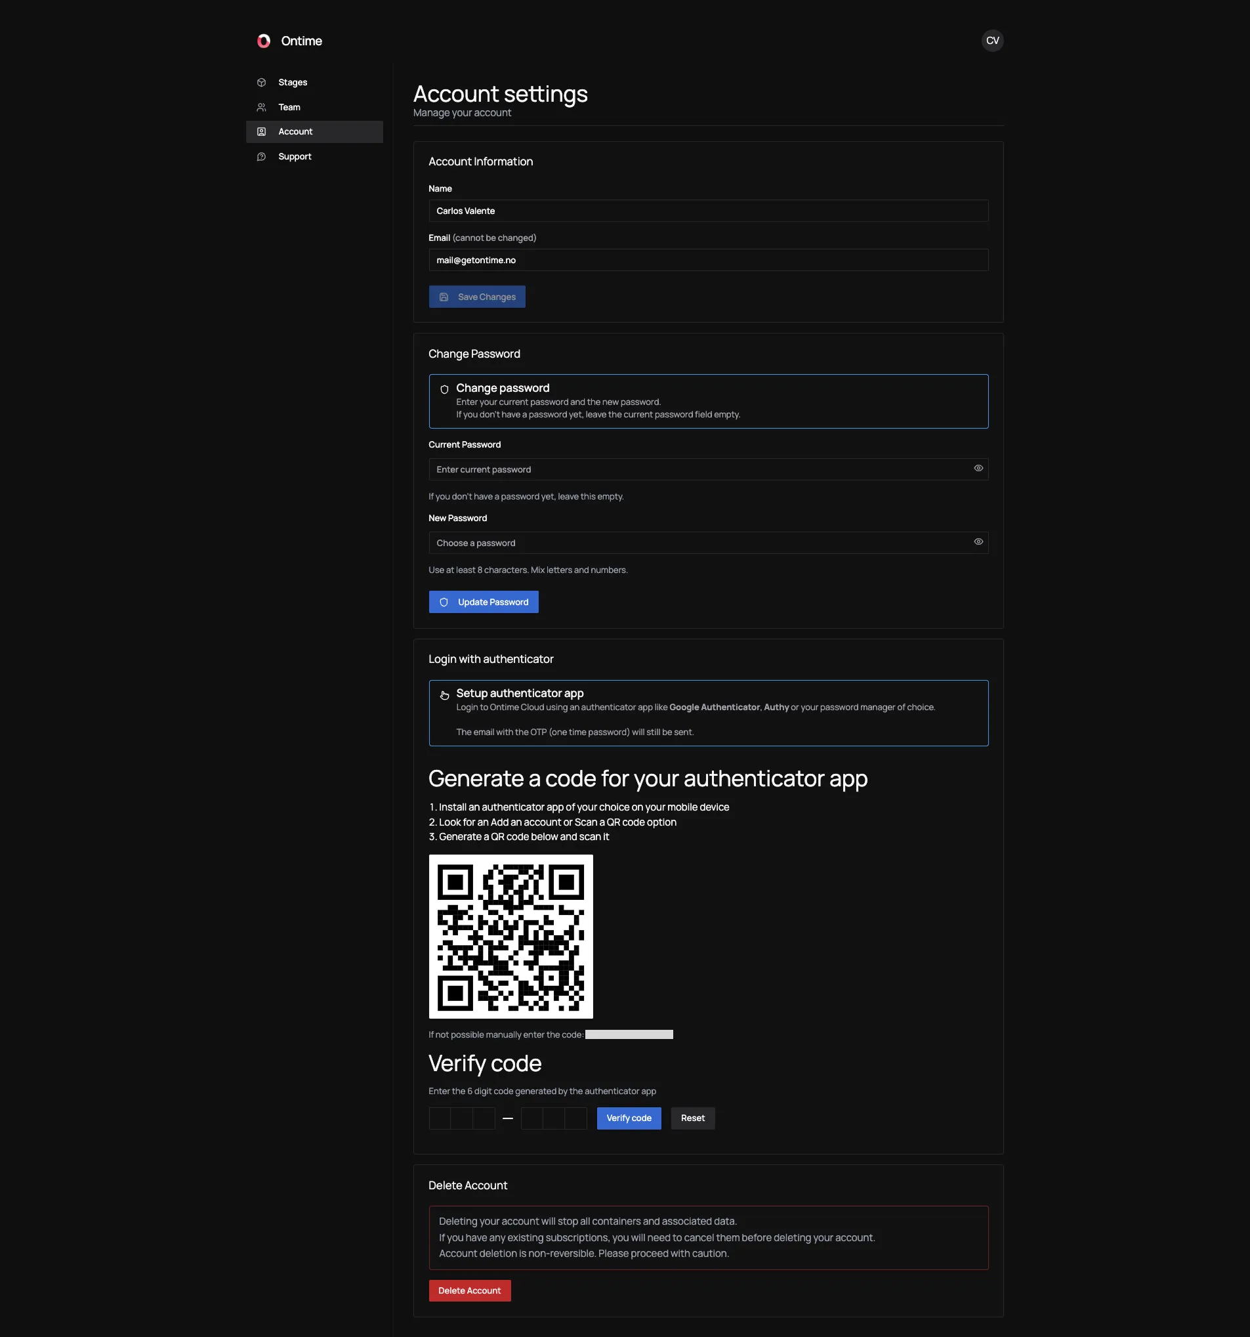Click the Name field showing Carlos Valente
Viewport: 1250px width, 1337px height.
click(708, 211)
